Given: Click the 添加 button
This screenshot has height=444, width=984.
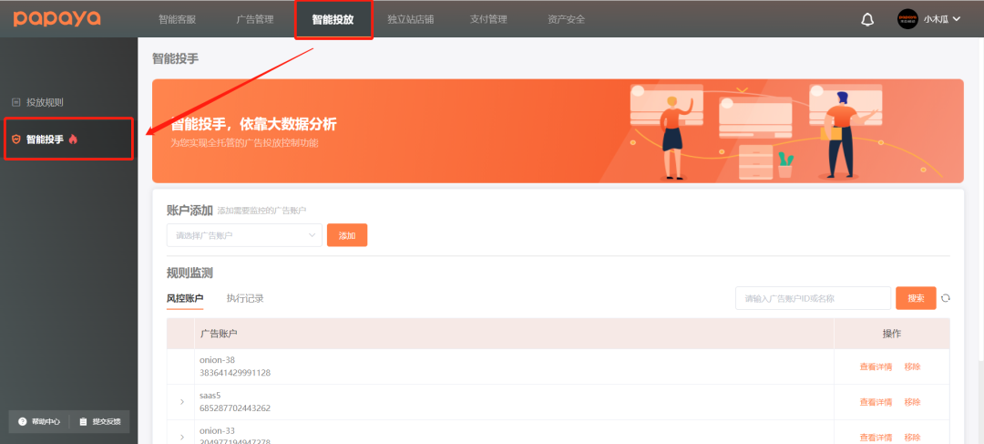Looking at the screenshot, I should point(347,235).
